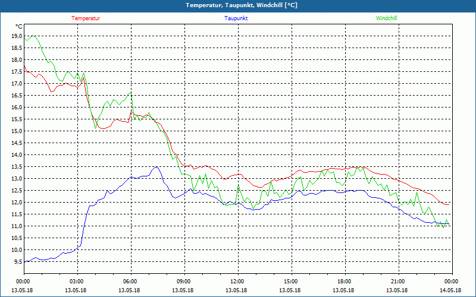Viewport: 476px width, 297px height.
Task: Click the '16,5' y-axis value
Action: click(x=17, y=96)
